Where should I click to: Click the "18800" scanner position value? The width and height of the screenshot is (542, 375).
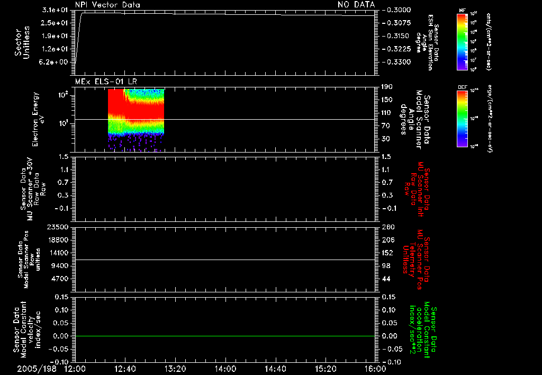[57, 240]
